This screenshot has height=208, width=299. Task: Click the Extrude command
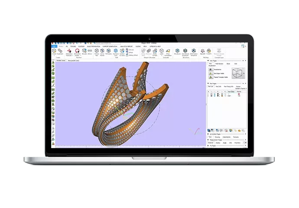click(130, 50)
